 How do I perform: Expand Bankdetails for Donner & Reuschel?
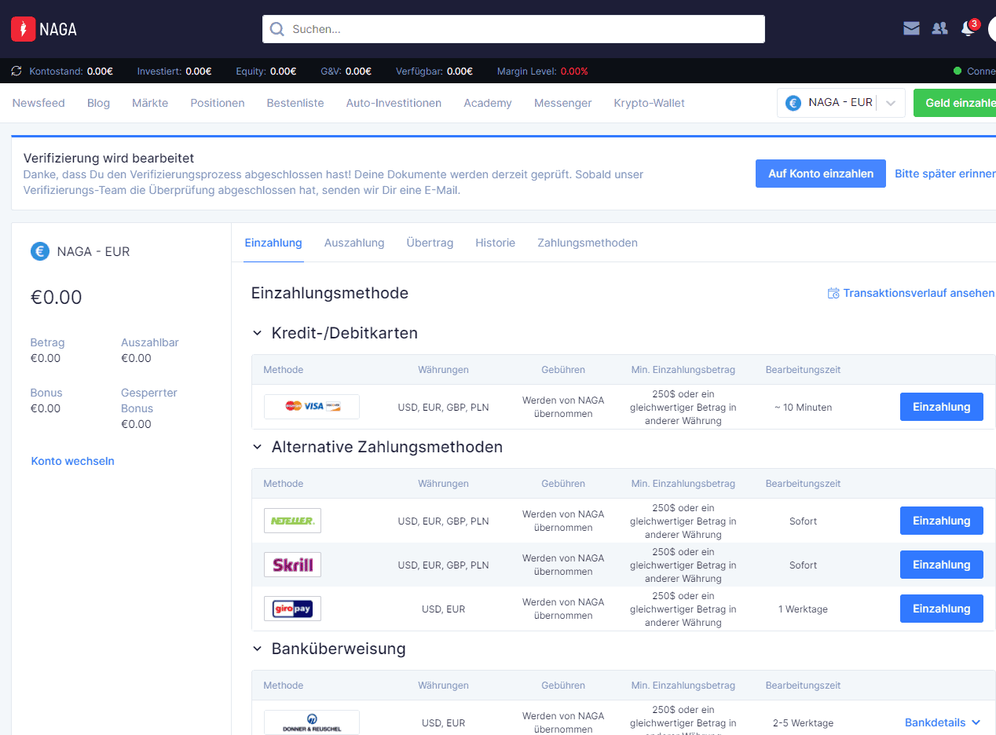(943, 722)
